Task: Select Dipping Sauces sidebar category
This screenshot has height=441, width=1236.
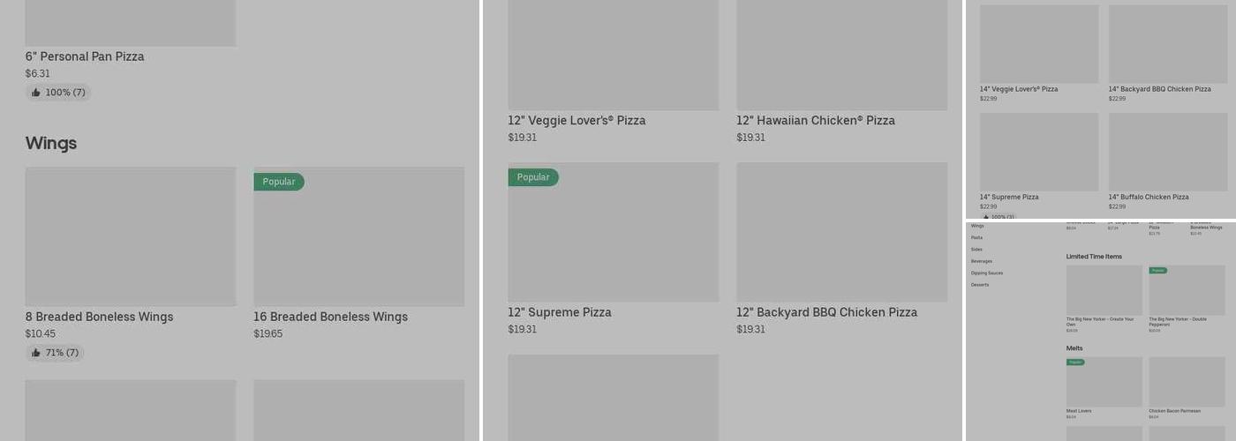Action: tap(986, 273)
